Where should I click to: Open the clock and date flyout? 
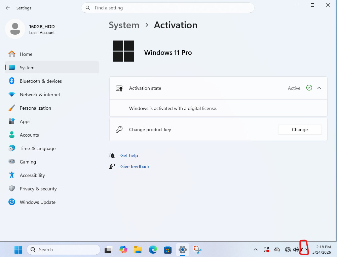(x=322, y=250)
